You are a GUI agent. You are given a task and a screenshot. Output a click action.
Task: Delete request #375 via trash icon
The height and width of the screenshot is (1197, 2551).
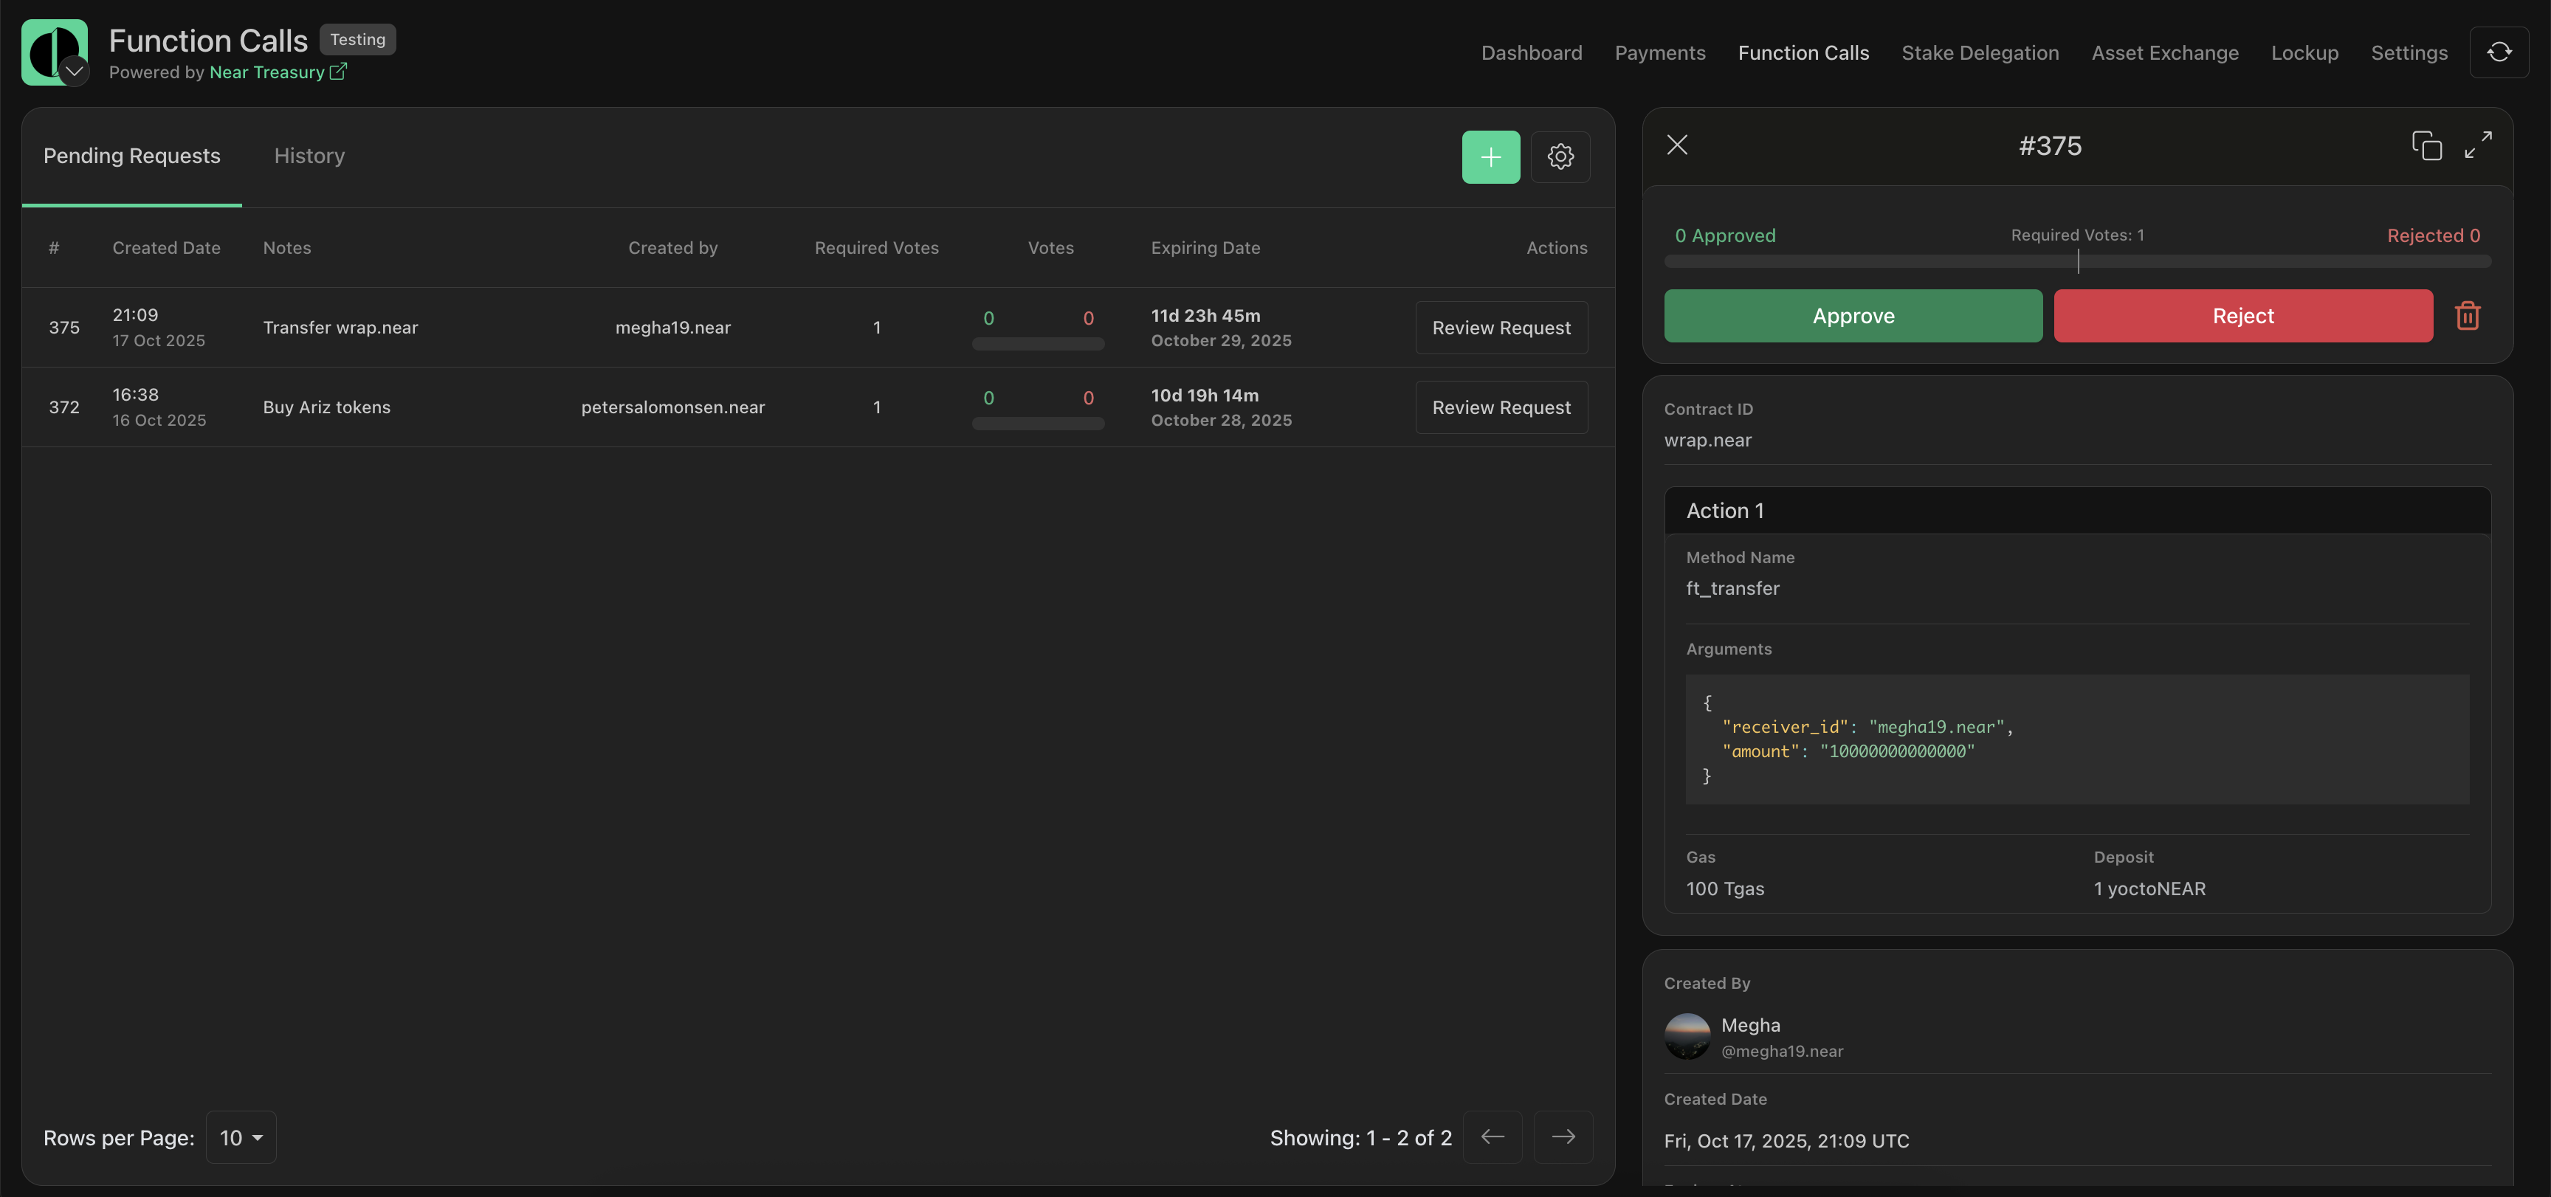pyautogui.click(x=2468, y=316)
